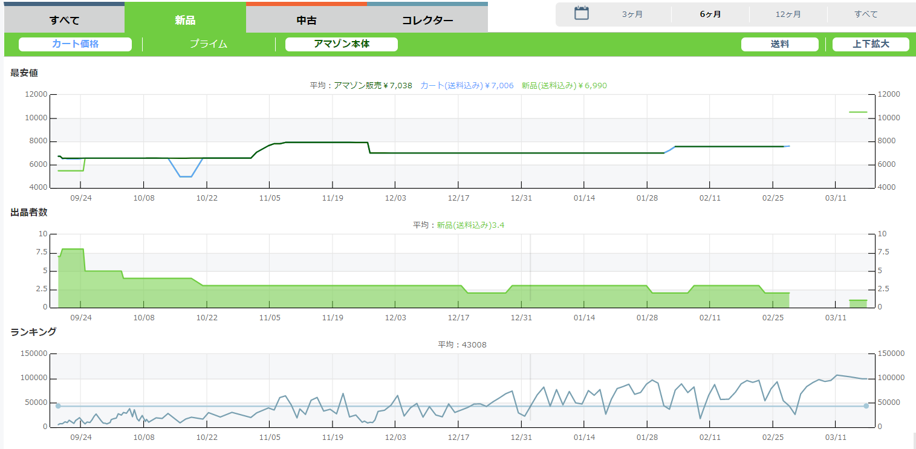Choose the 6ヶ月 time range
The image size is (916, 449).
(710, 15)
